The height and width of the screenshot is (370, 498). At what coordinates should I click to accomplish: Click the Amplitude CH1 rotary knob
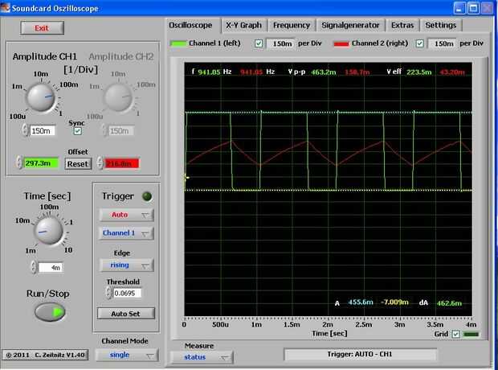point(39,97)
